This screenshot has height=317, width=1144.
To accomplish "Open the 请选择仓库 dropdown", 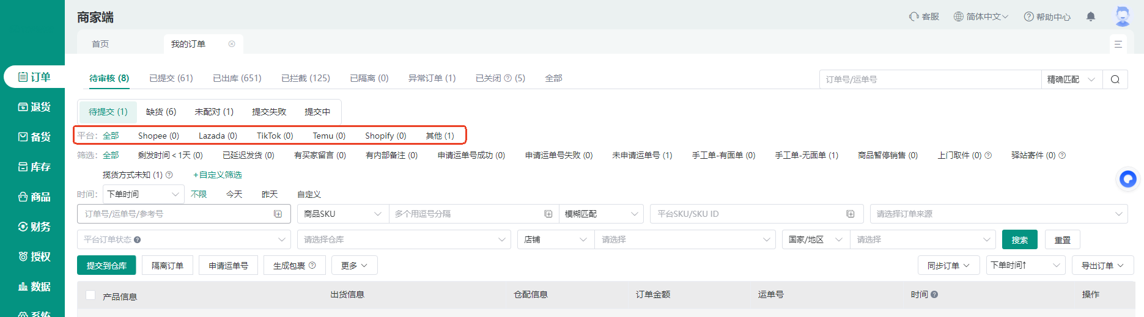I will pos(404,239).
